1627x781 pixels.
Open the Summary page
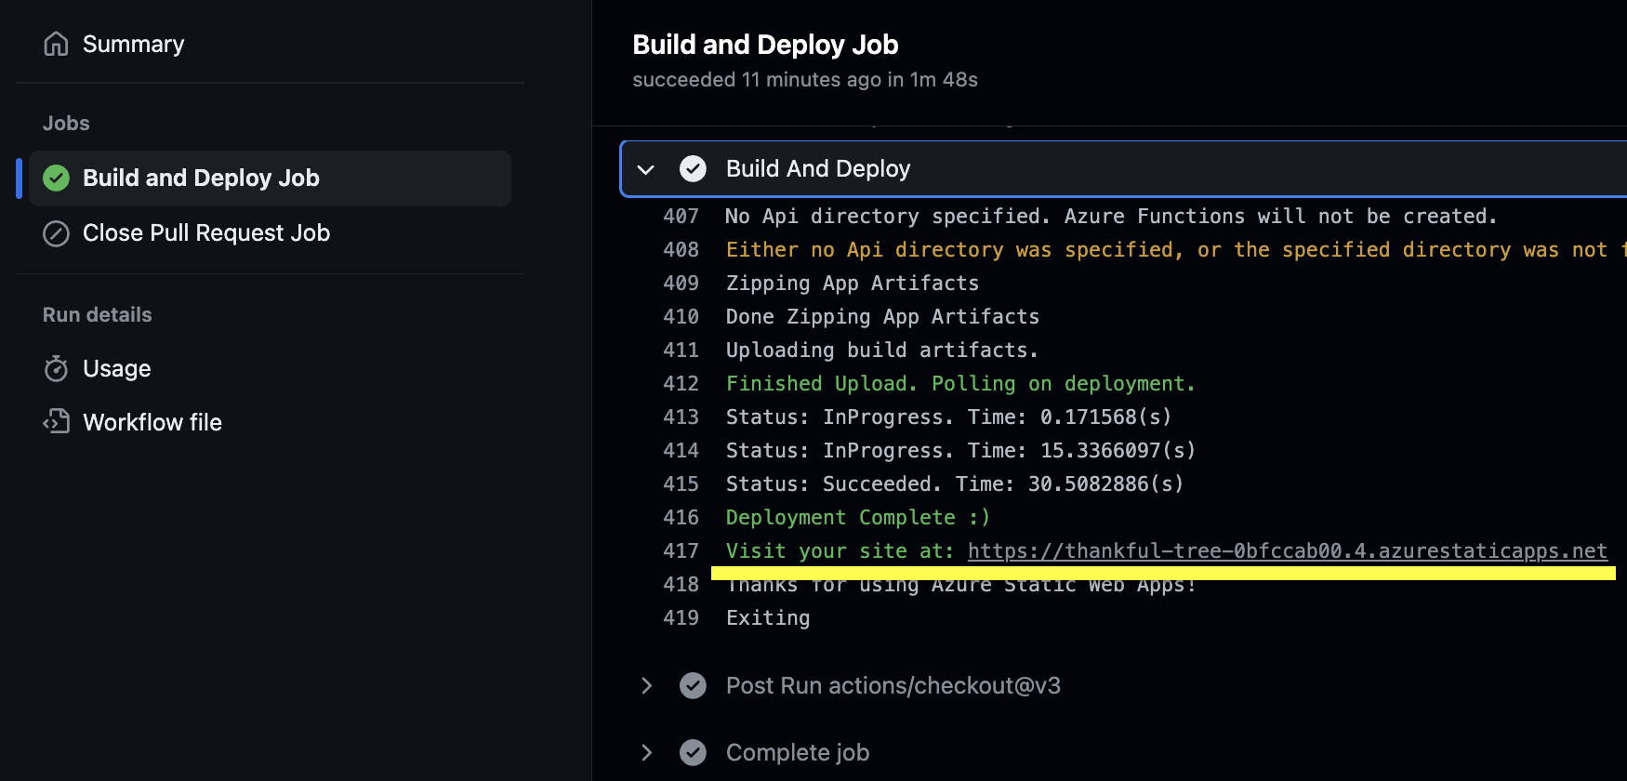click(133, 44)
